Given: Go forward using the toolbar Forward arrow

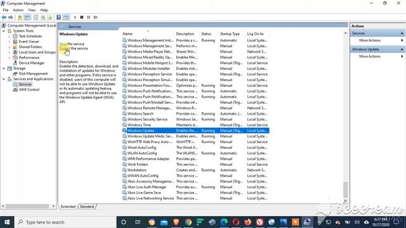Looking at the screenshot, I should coord(11,17).
